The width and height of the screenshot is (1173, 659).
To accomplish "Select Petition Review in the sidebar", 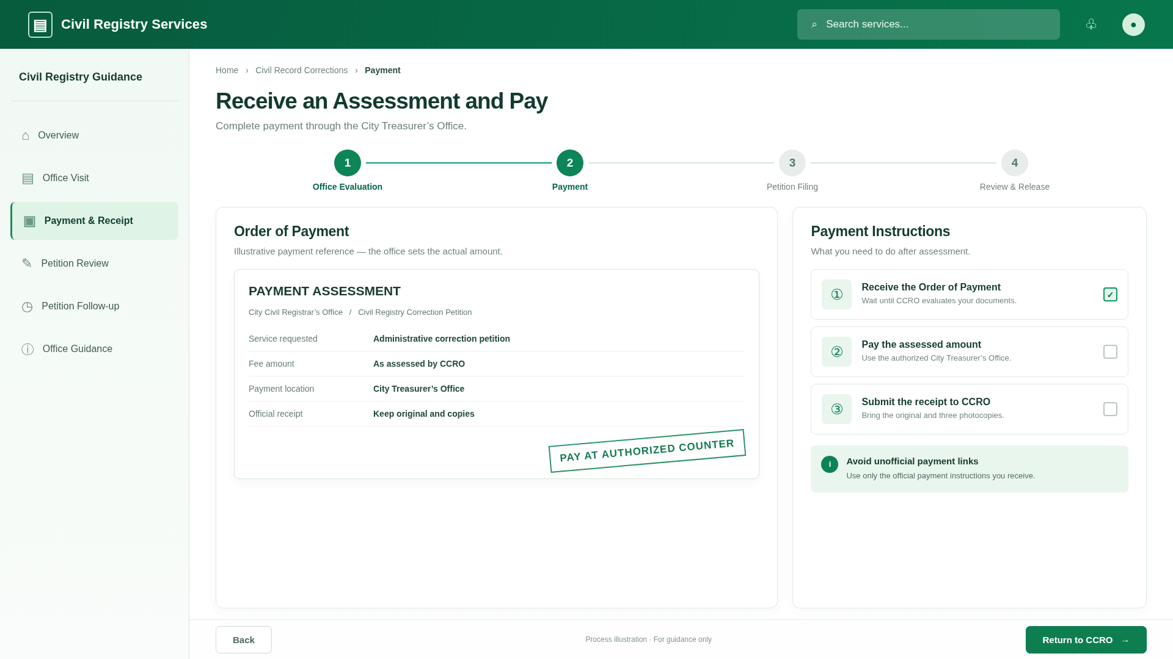I will 94,264.
